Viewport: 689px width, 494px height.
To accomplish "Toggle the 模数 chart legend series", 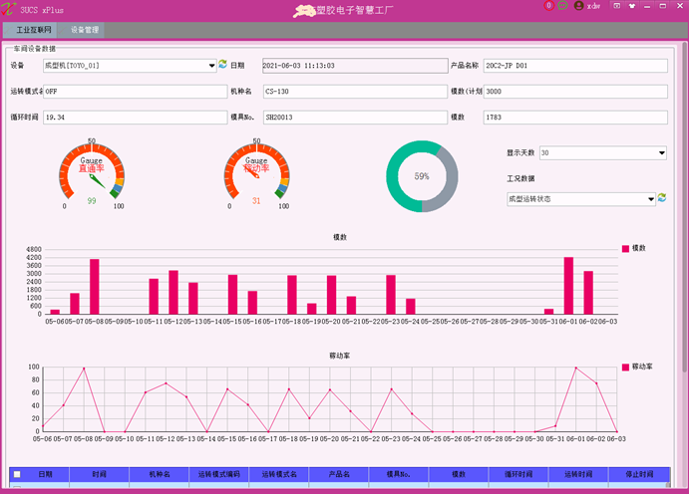I will click(x=633, y=248).
